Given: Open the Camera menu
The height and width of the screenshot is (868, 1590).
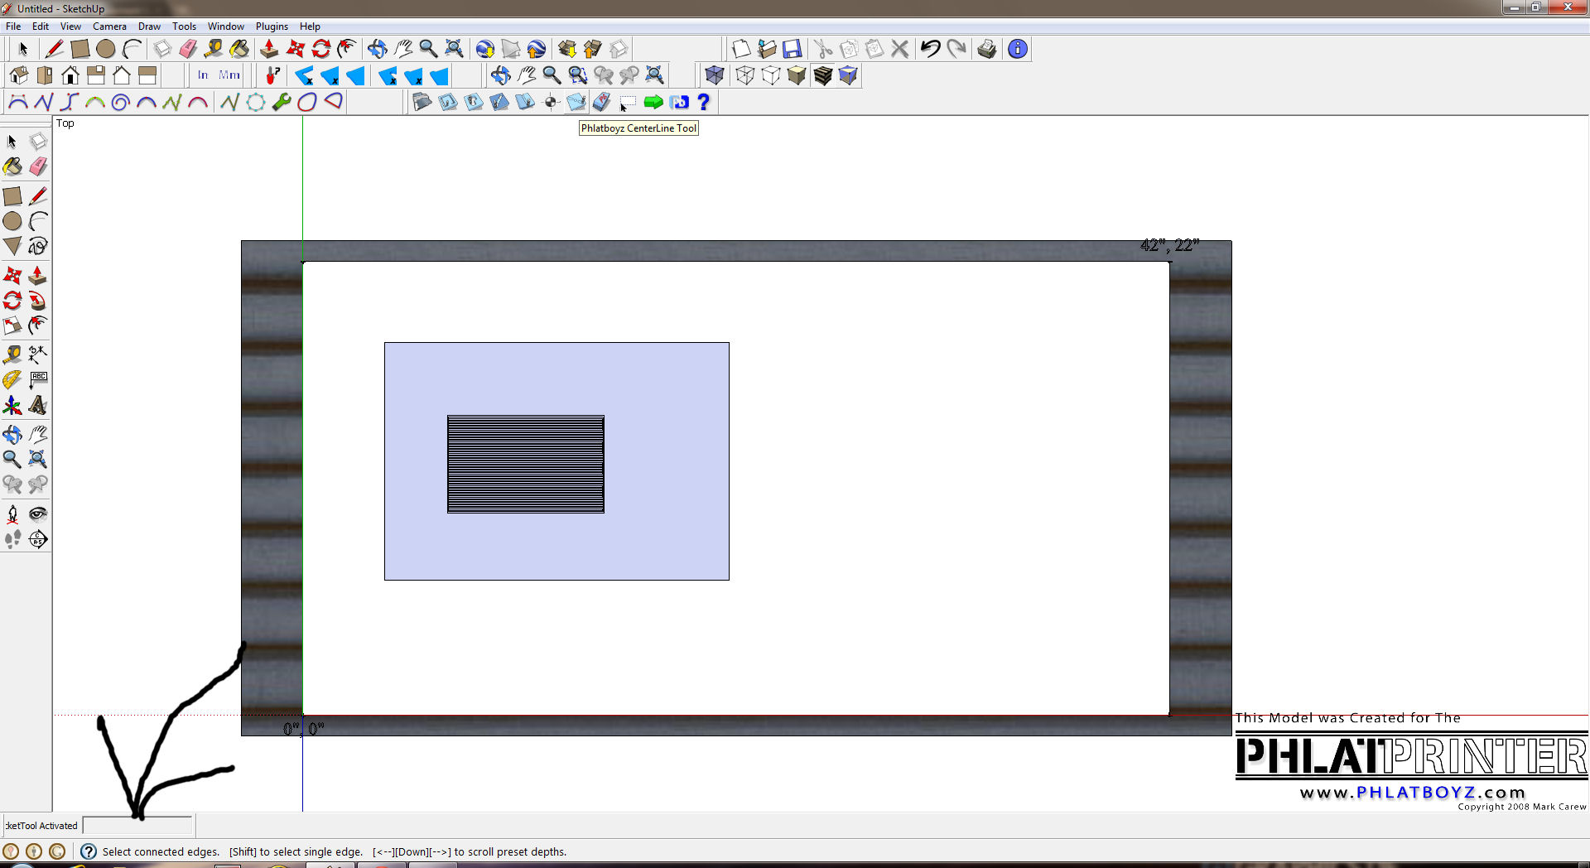Looking at the screenshot, I should pos(109,27).
